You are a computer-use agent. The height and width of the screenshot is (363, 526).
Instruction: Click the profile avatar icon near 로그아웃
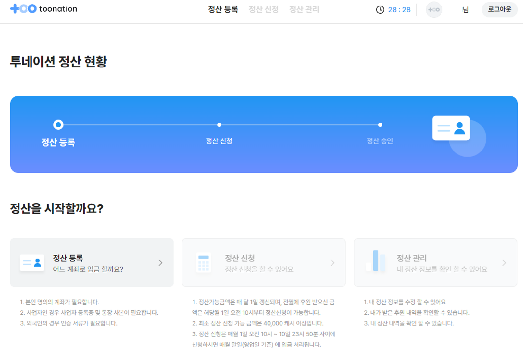[434, 9]
